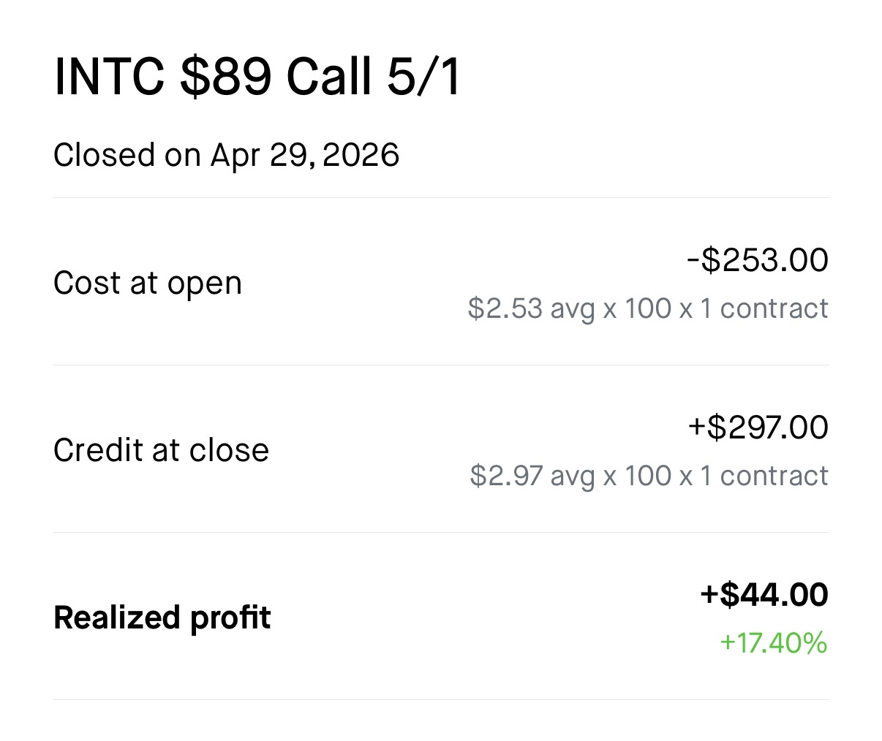Tap "1 contract" in the cost row
The height and width of the screenshot is (741, 882).
[x=764, y=308]
